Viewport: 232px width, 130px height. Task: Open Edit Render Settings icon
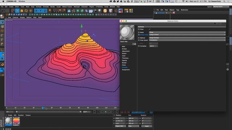click(x=64, y=10)
